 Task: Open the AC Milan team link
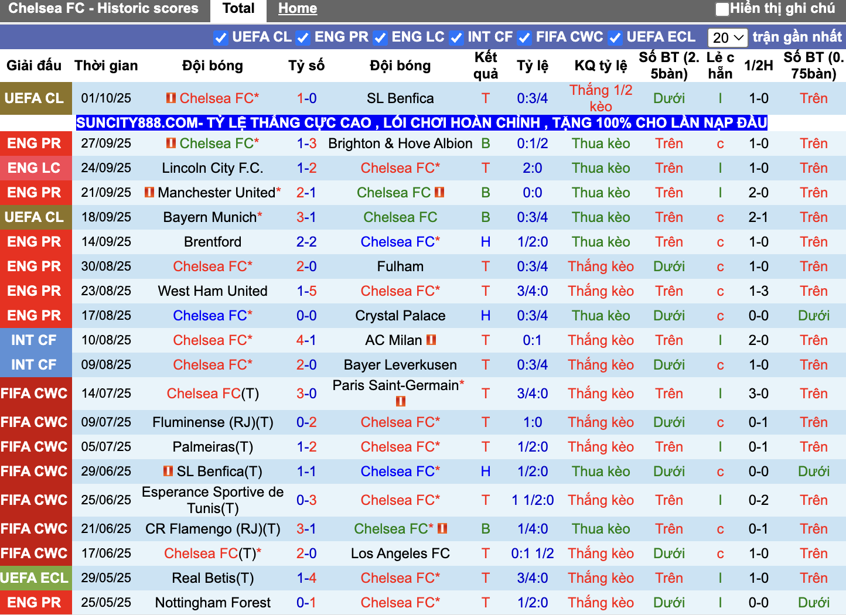(394, 340)
